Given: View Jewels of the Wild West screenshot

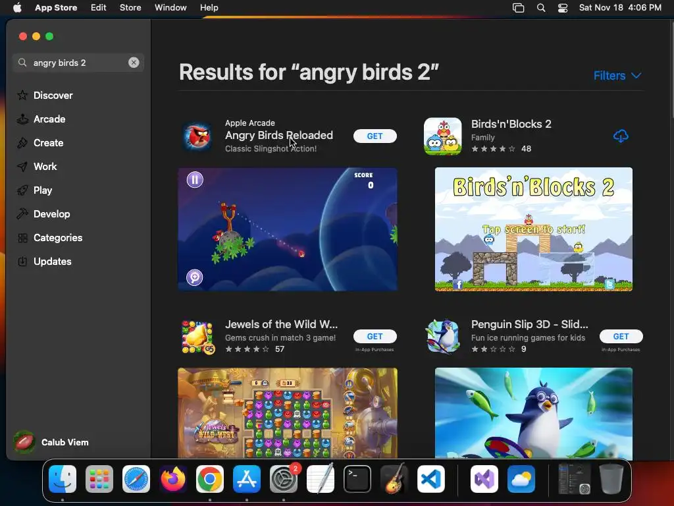Looking at the screenshot, I should click(288, 412).
